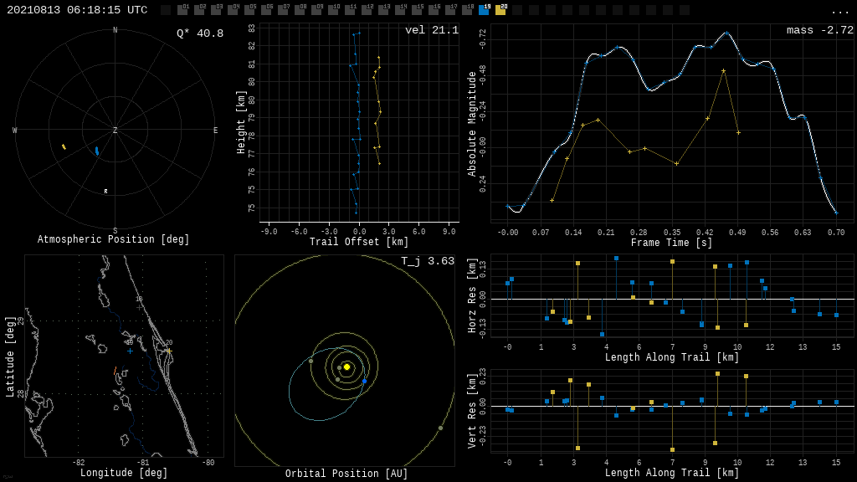Select station box 06 in top strip
857x482 pixels.
pyautogui.click(x=265, y=9)
